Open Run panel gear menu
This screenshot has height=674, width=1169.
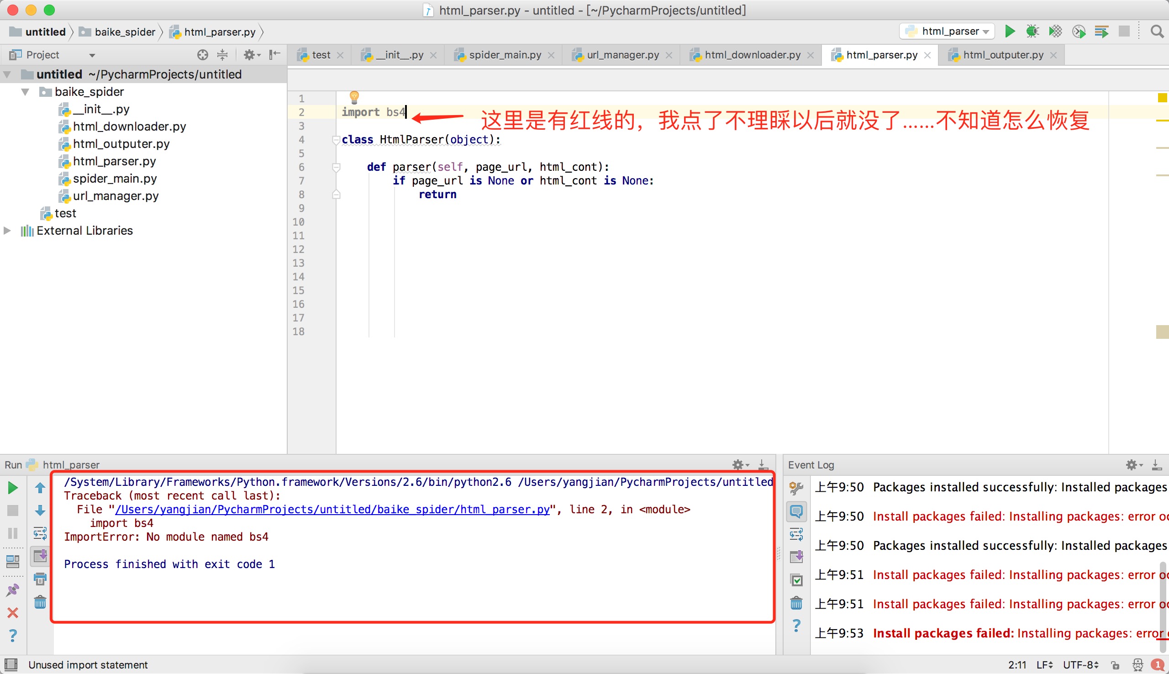coord(740,465)
